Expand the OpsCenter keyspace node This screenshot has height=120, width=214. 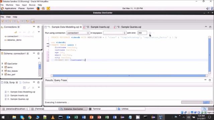click(2, 64)
